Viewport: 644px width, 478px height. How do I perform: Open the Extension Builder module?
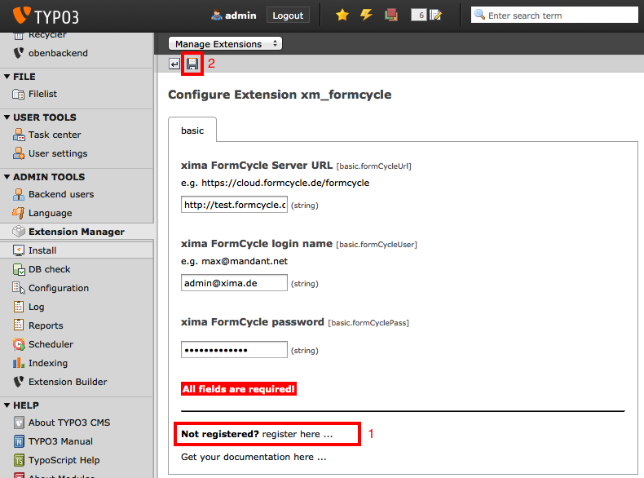coord(67,382)
